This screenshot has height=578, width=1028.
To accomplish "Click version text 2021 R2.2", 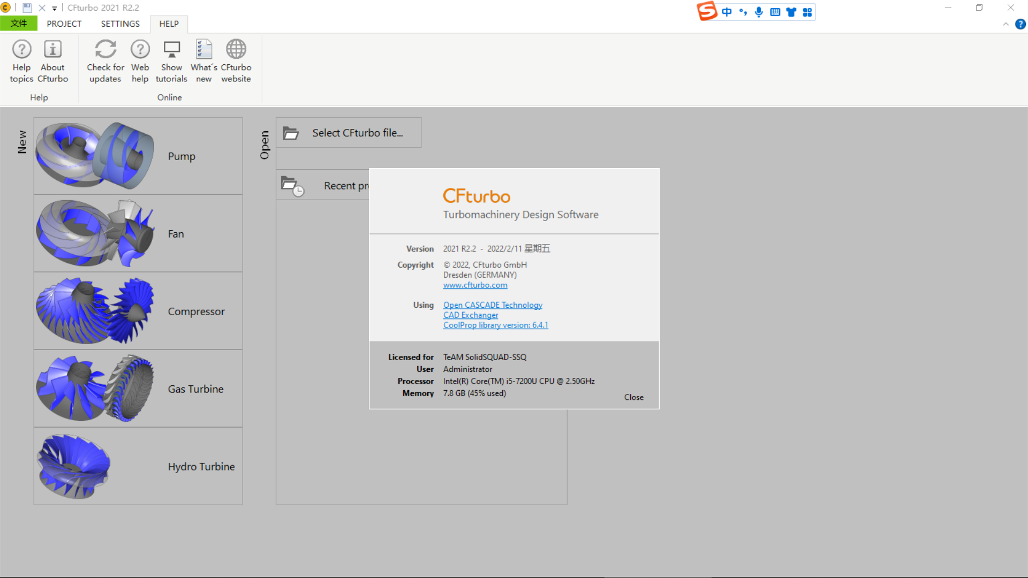I will 459,249.
